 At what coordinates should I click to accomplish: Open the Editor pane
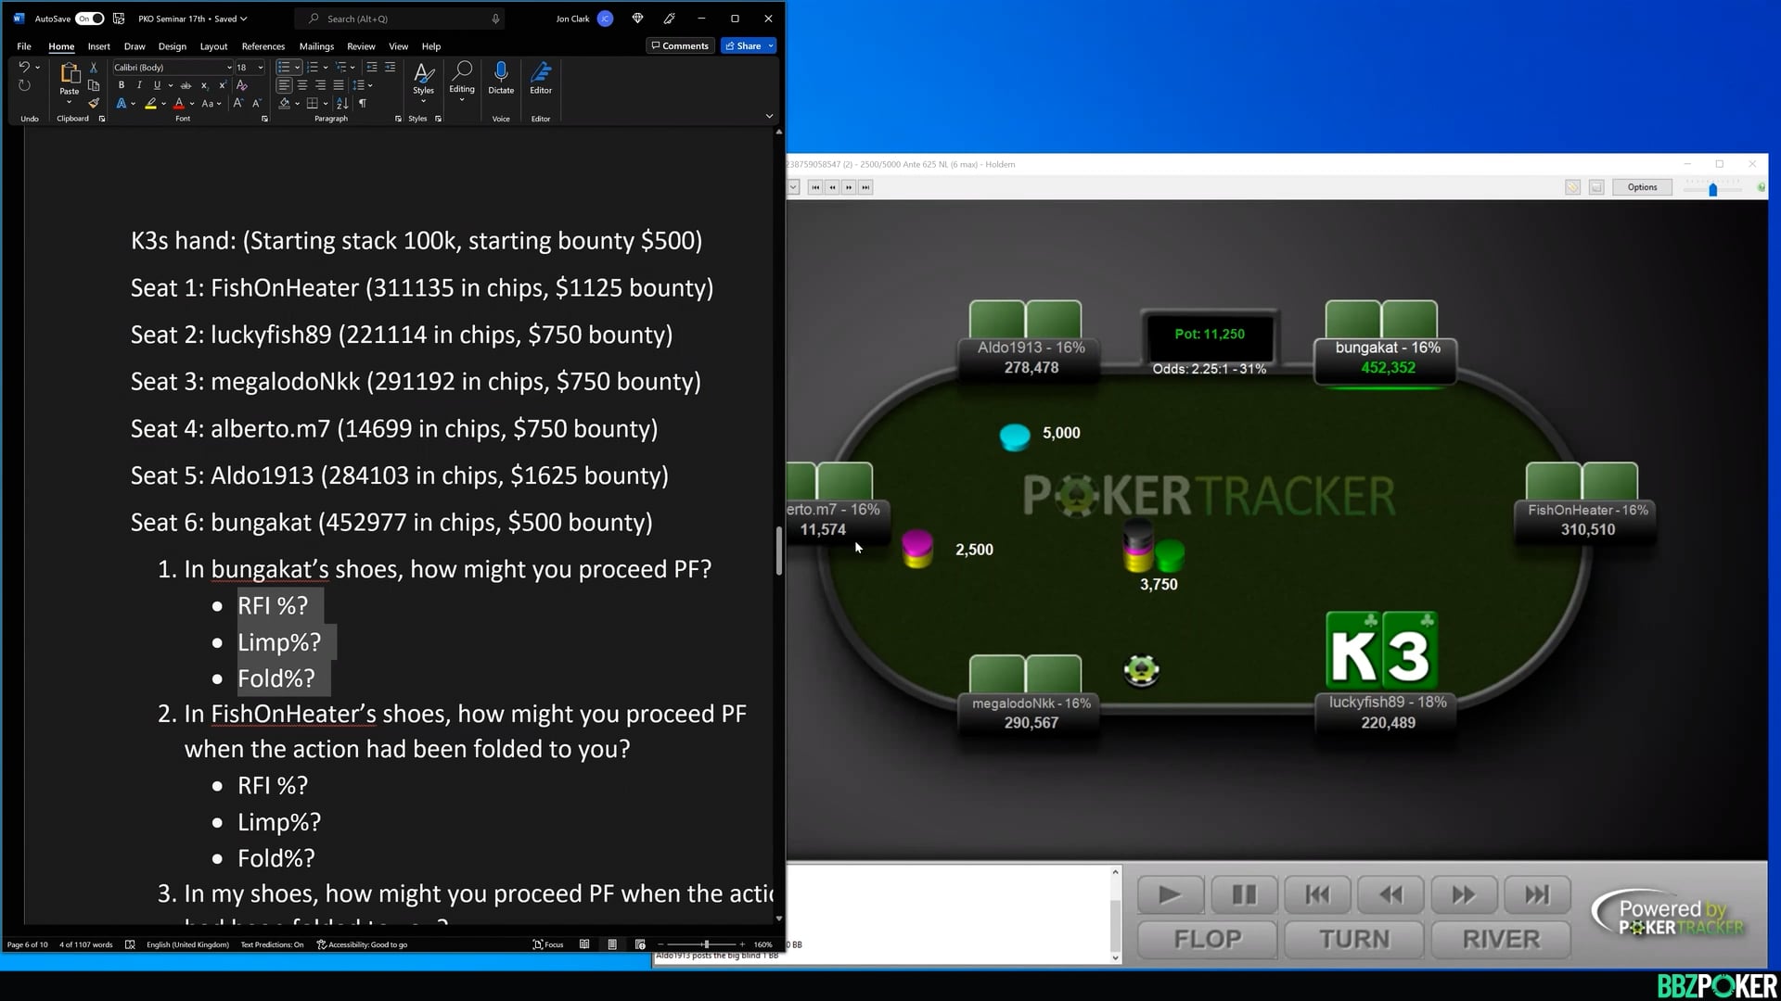coord(541,83)
